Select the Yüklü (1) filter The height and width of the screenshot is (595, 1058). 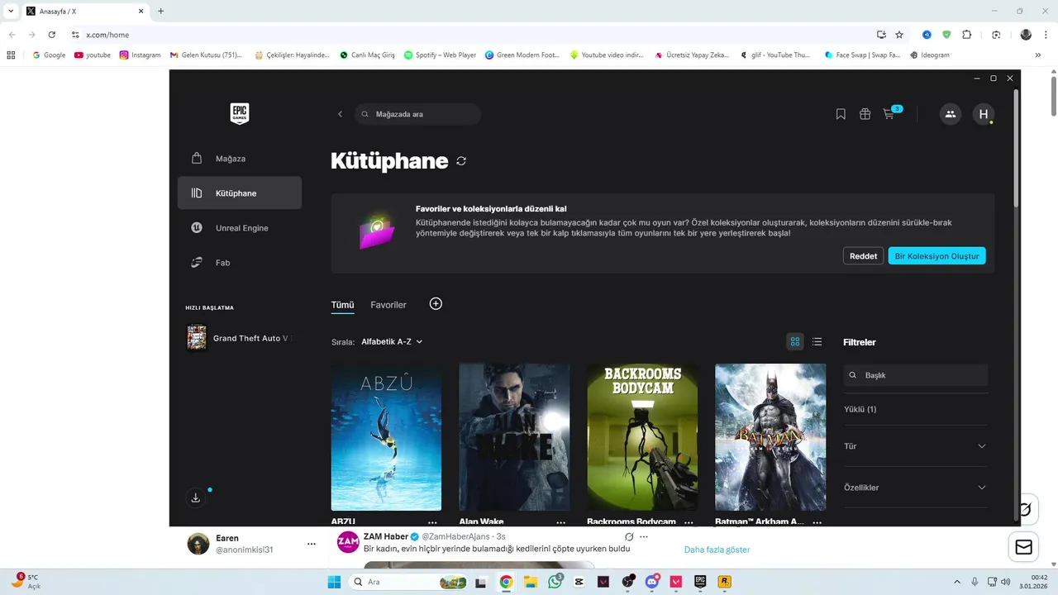pyautogui.click(x=860, y=409)
